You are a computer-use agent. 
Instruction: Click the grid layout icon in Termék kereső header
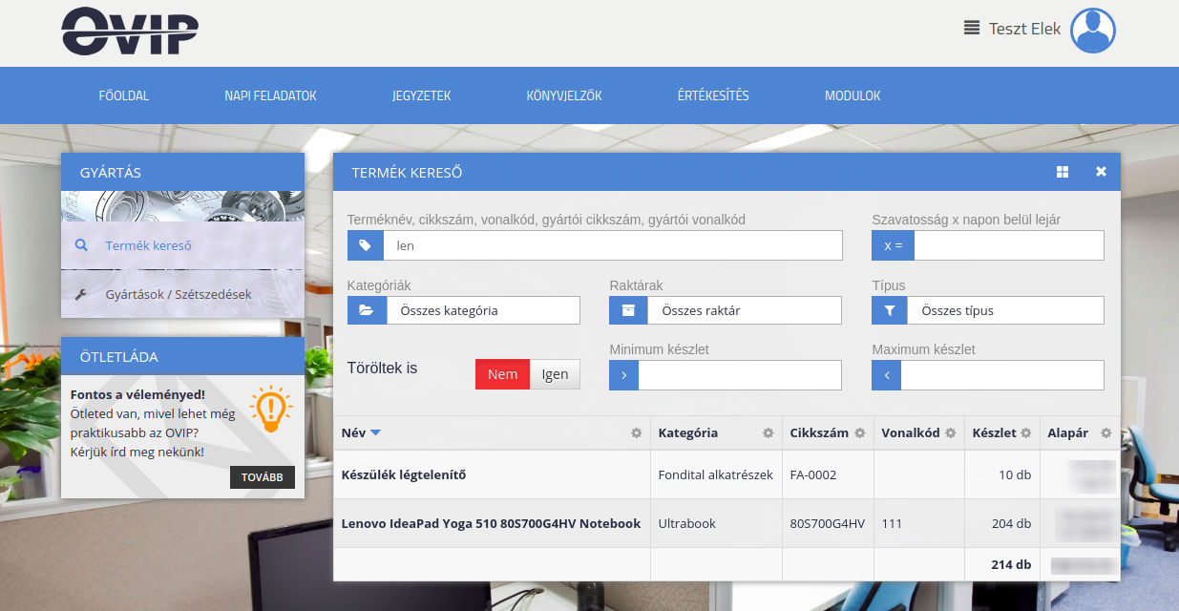coord(1063,172)
